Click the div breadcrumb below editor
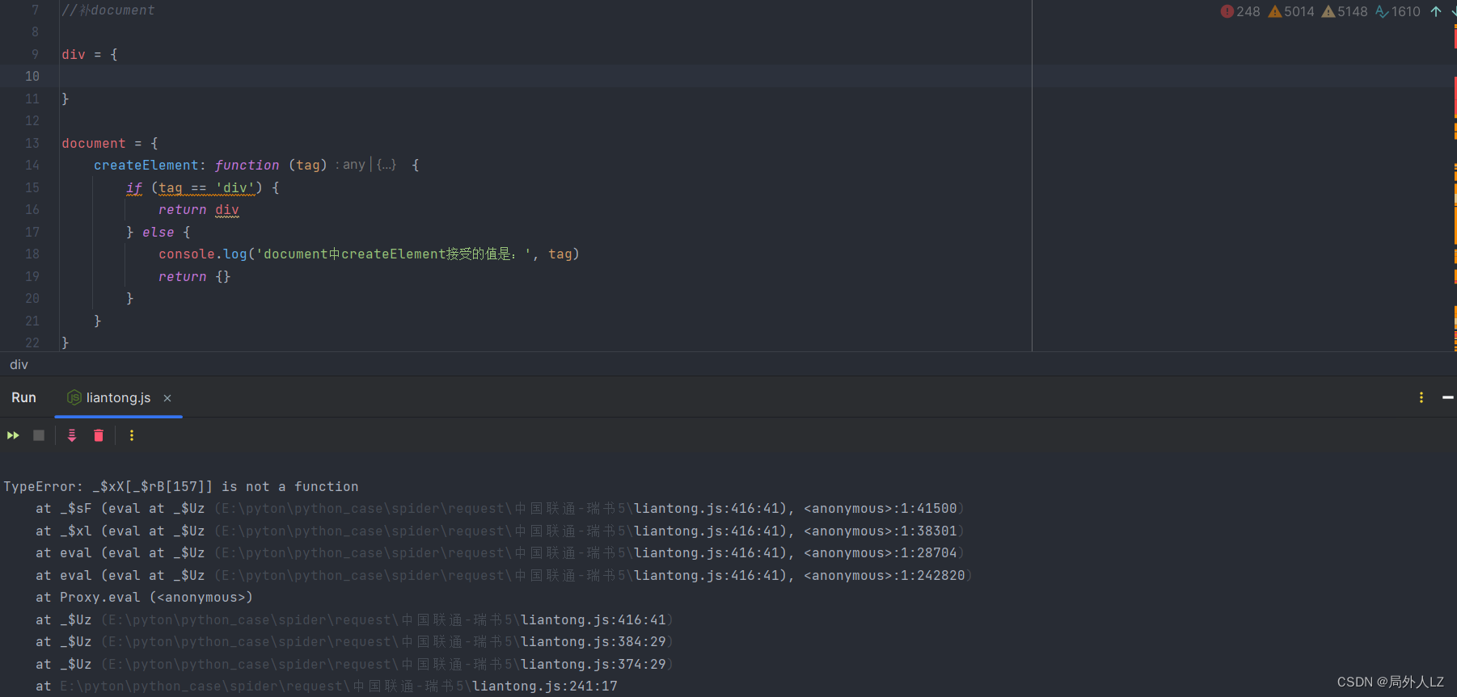The width and height of the screenshot is (1457, 697). [19, 364]
